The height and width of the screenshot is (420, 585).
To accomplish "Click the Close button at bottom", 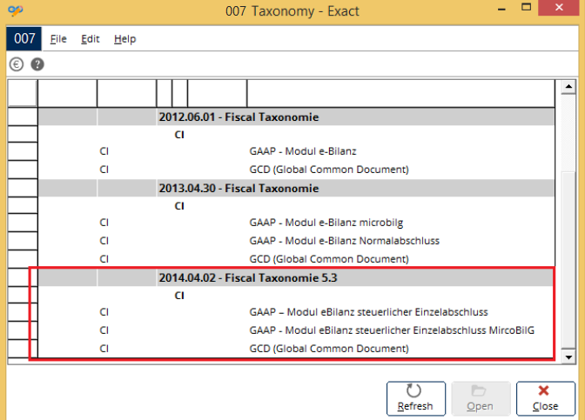I will (x=546, y=398).
